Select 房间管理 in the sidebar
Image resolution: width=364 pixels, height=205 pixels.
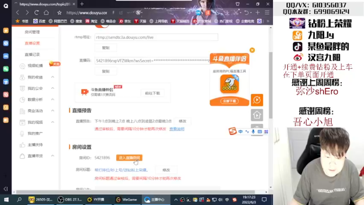coord(32,32)
